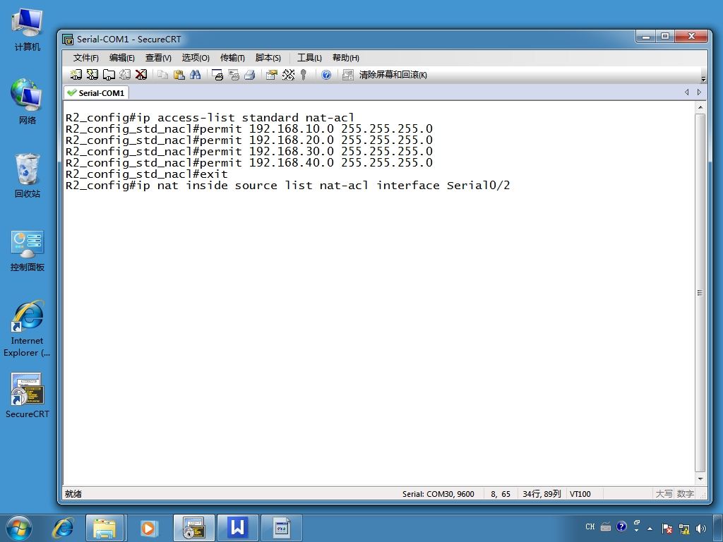Open Keymap Editor toolbar icon

(288, 74)
